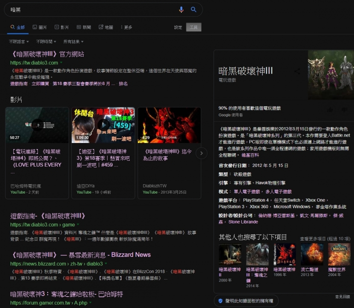The width and height of the screenshot is (354, 308).
Task: Click the 單人電子遊戲 mode link
Action: tap(247, 192)
